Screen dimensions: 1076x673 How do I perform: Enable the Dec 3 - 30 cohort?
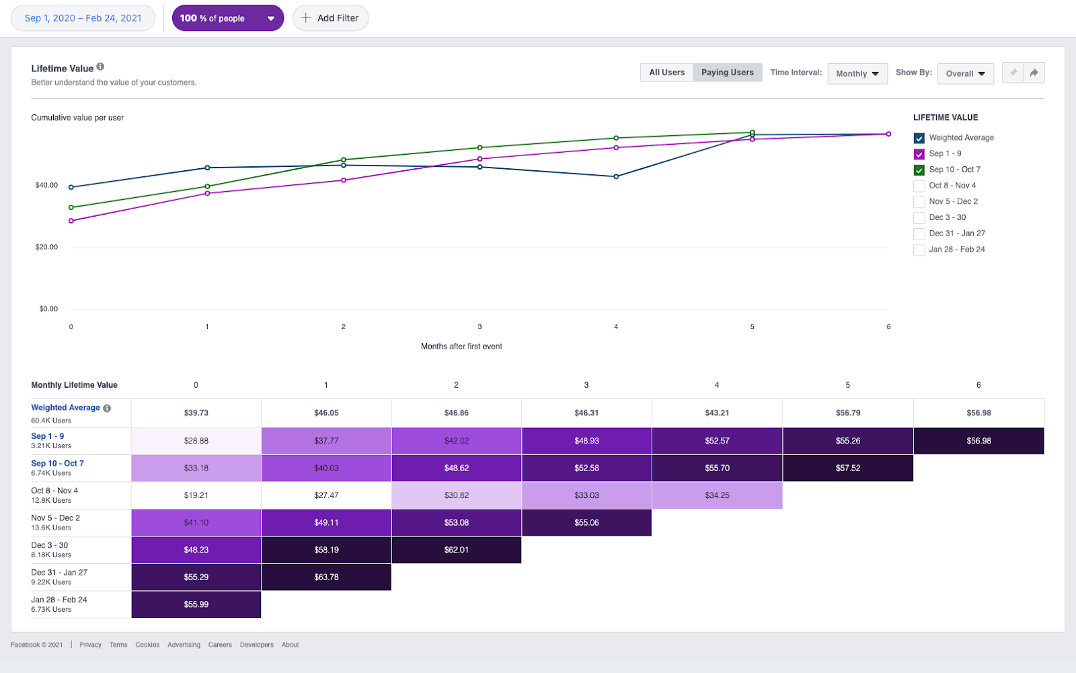919,217
